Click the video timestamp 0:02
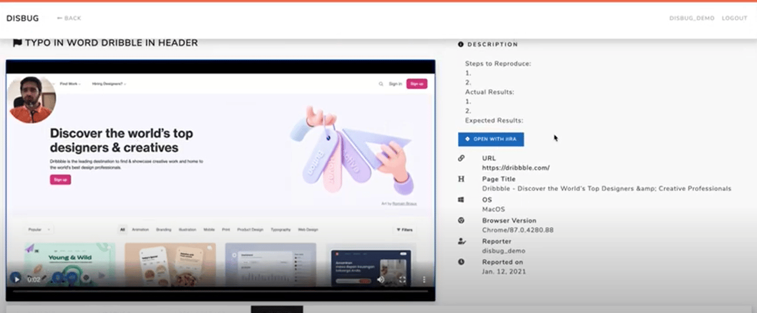The height and width of the screenshot is (313, 757). pyautogui.click(x=34, y=280)
